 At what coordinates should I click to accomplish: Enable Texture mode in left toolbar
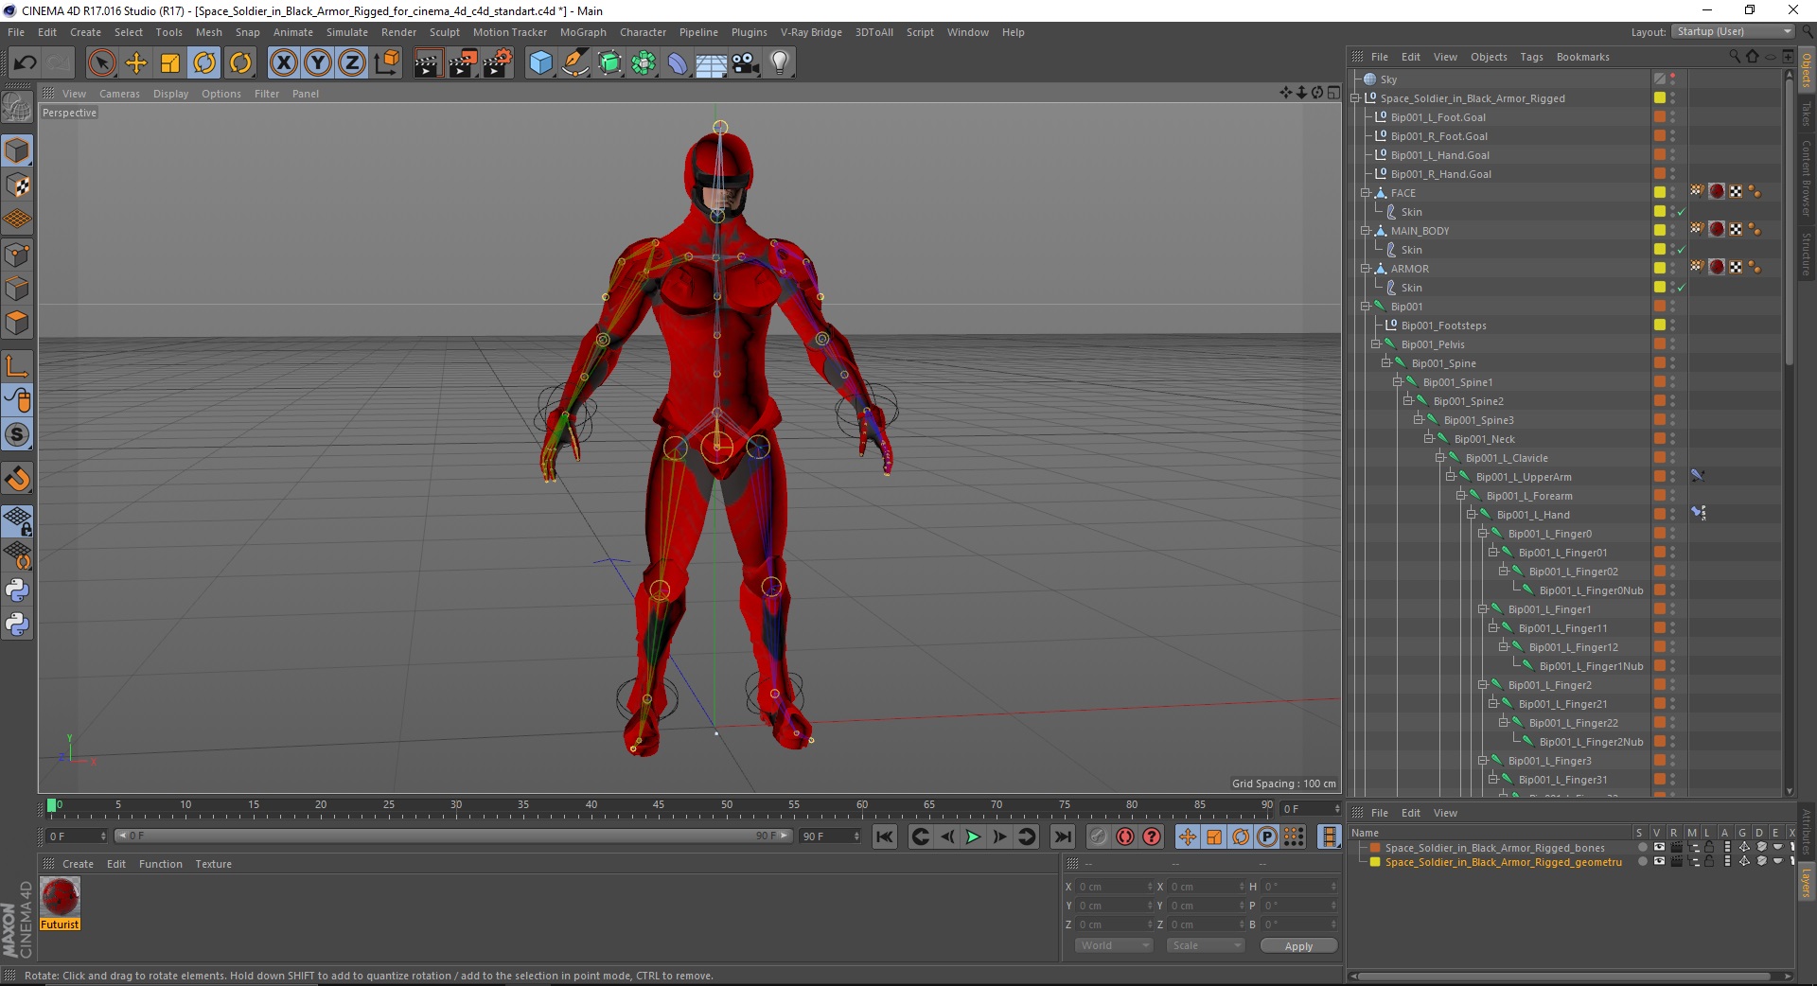point(17,185)
